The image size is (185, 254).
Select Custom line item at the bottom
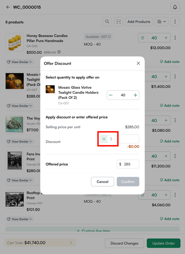92,231
